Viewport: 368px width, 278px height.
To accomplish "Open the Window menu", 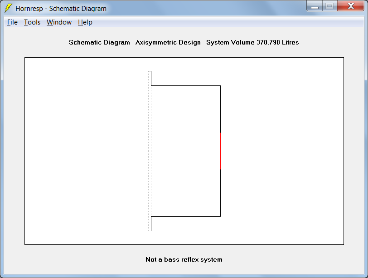I will click(59, 22).
